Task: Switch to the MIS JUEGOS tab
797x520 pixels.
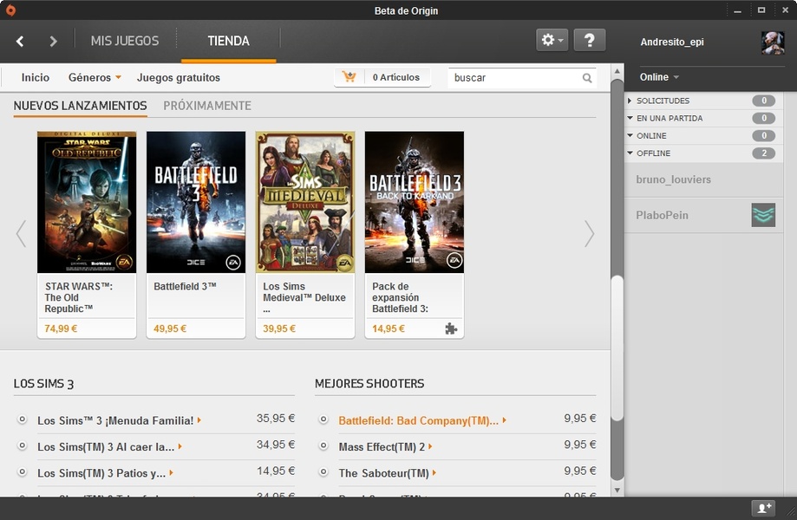Action: (x=125, y=41)
